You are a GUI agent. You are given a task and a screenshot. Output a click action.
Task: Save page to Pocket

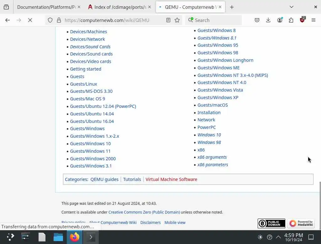point(257,20)
